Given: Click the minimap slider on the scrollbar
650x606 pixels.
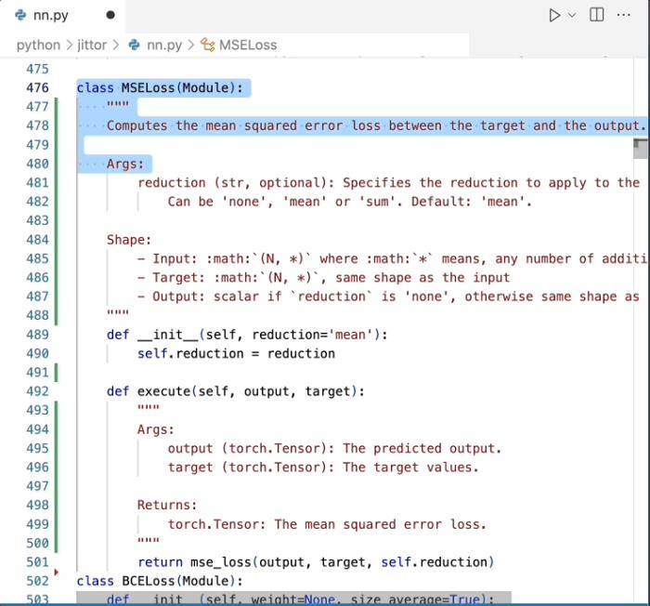Looking at the screenshot, I should pyautogui.click(x=640, y=149).
